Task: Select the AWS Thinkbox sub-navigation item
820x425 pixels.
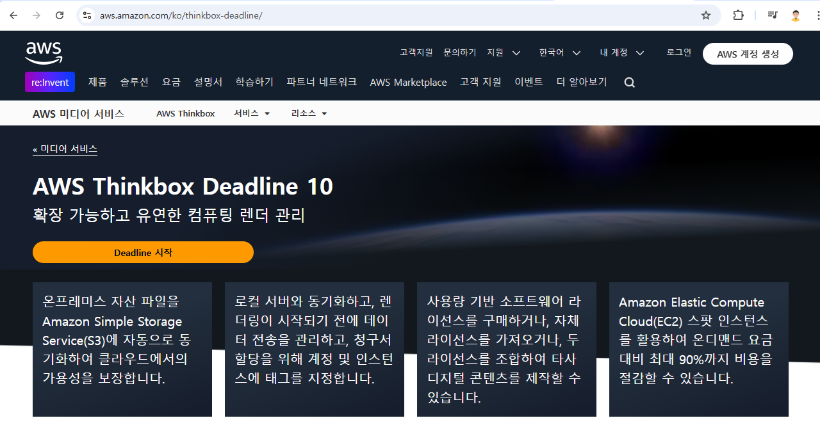Action: pyautogui.click(x=186, y=113)
